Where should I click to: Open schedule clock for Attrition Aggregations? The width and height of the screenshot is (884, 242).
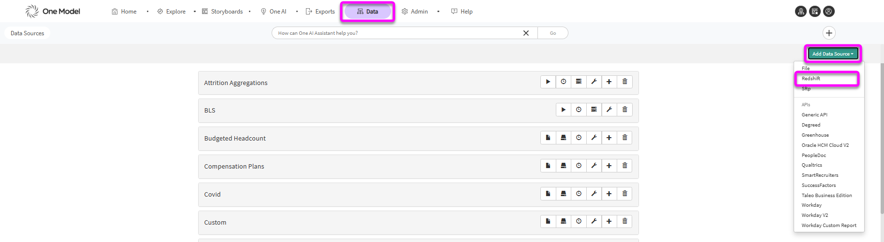coord(564,82)
